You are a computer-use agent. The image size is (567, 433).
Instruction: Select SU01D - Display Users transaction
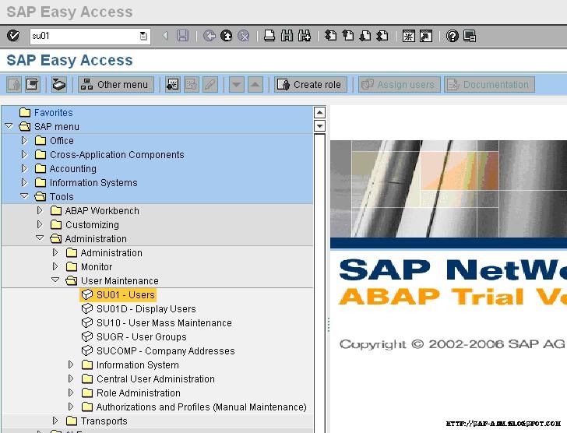pyautogui.click(x=146, y=309)
